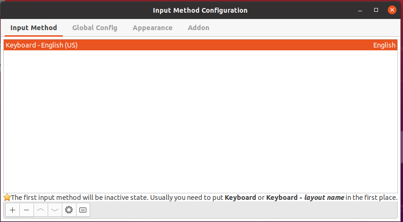Select the Keyboard - English (US) entry
This screenshot has height=222, width=403.
201,45
